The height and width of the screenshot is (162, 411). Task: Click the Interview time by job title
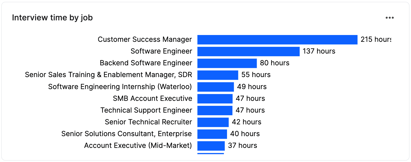[x=52, y=18]
